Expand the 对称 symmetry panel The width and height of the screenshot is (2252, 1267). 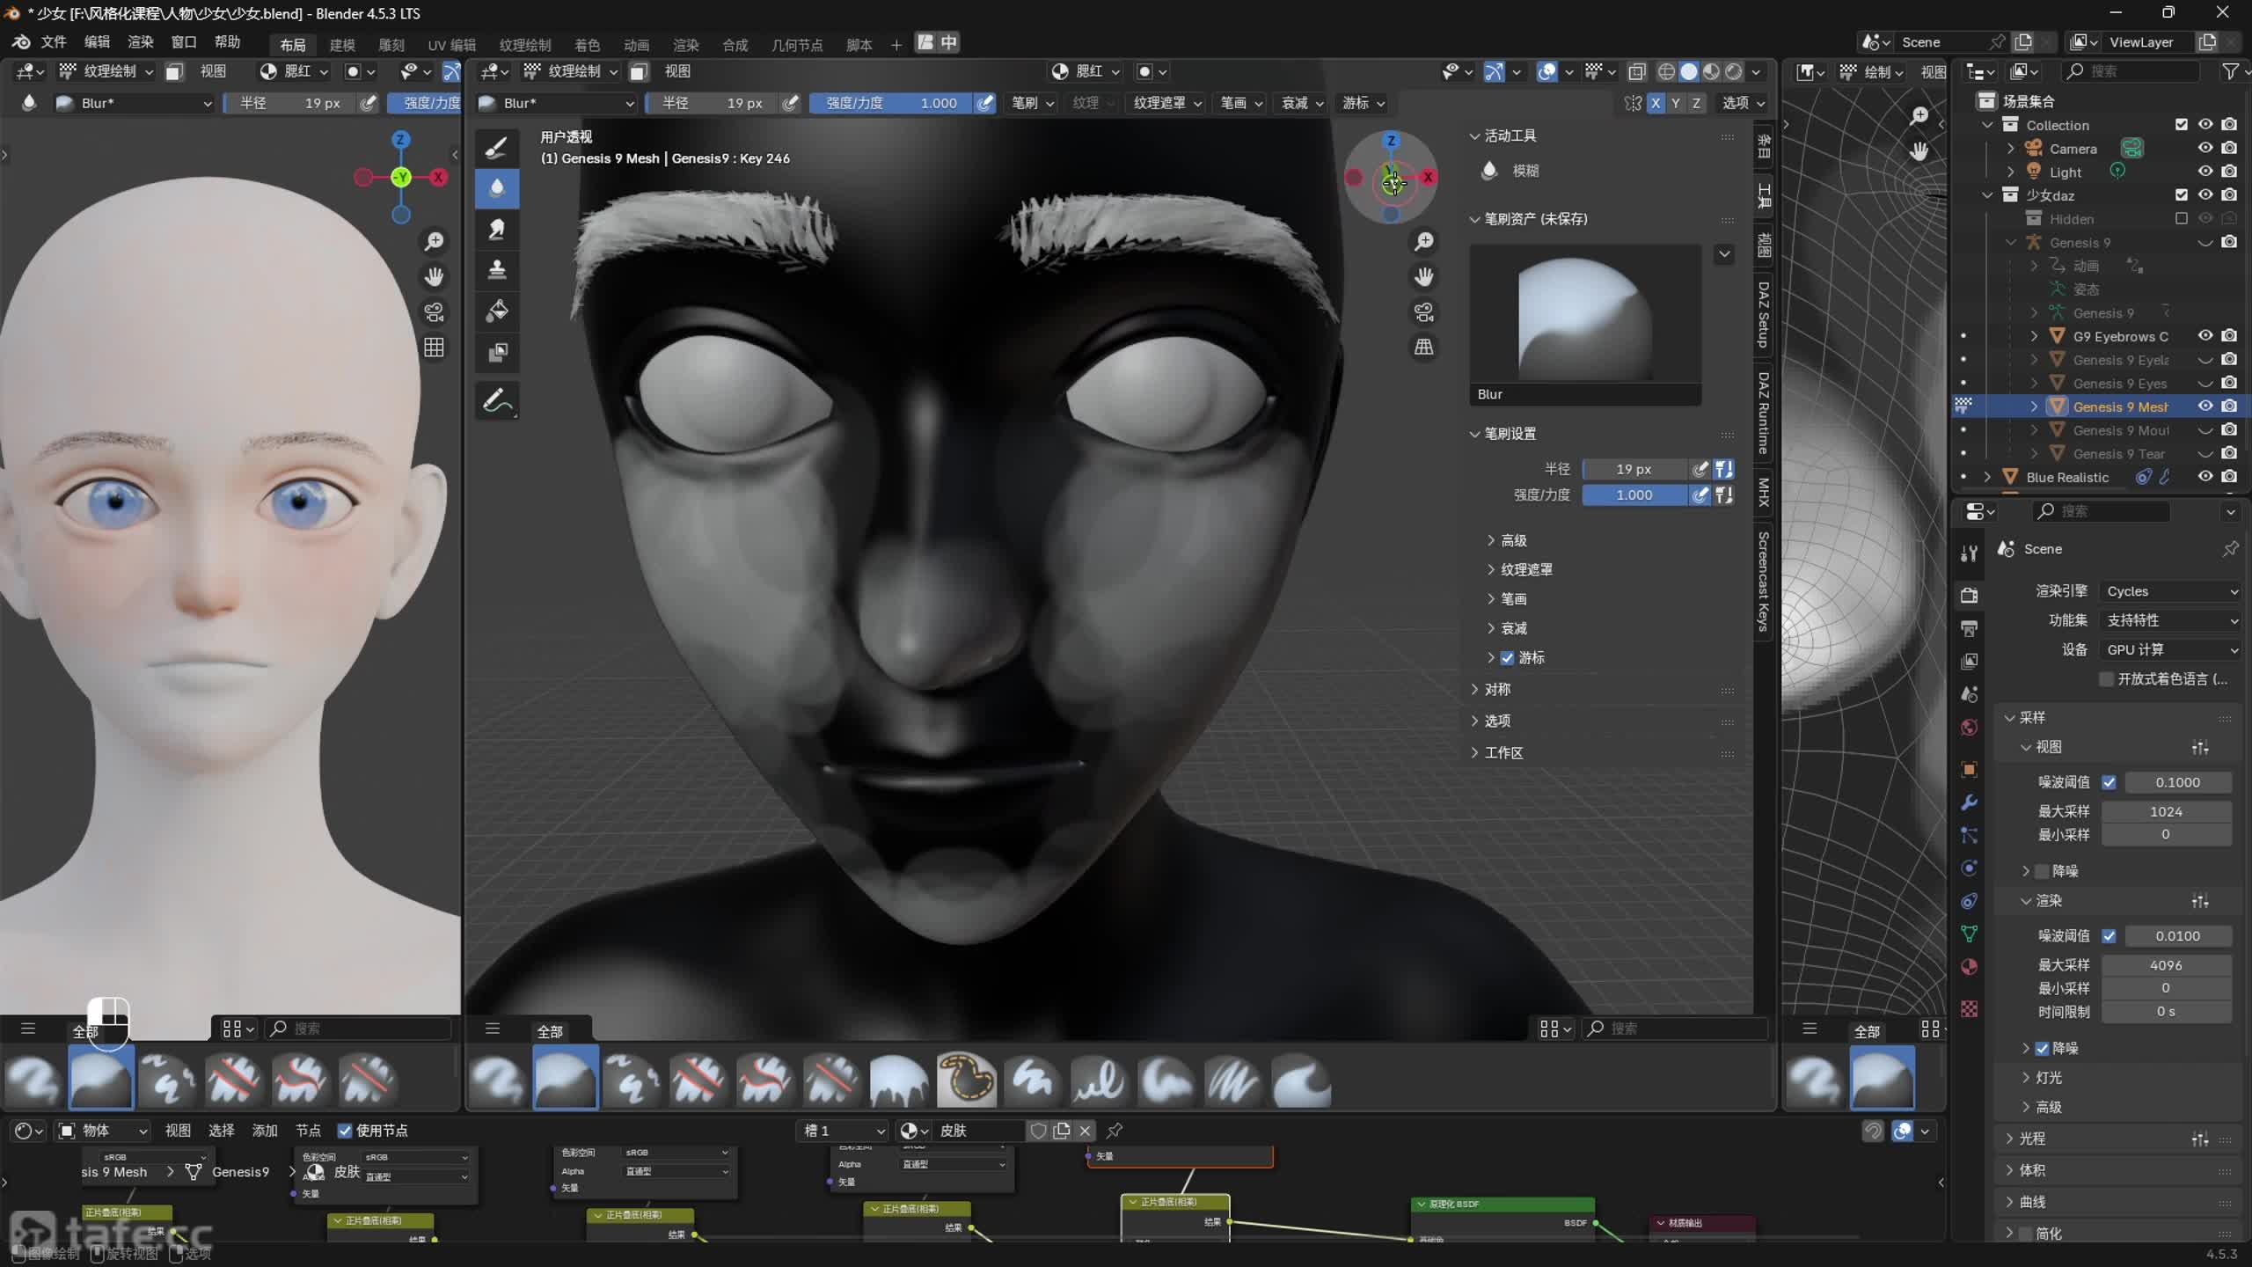pyautogui.click(x=1497, y=689)
